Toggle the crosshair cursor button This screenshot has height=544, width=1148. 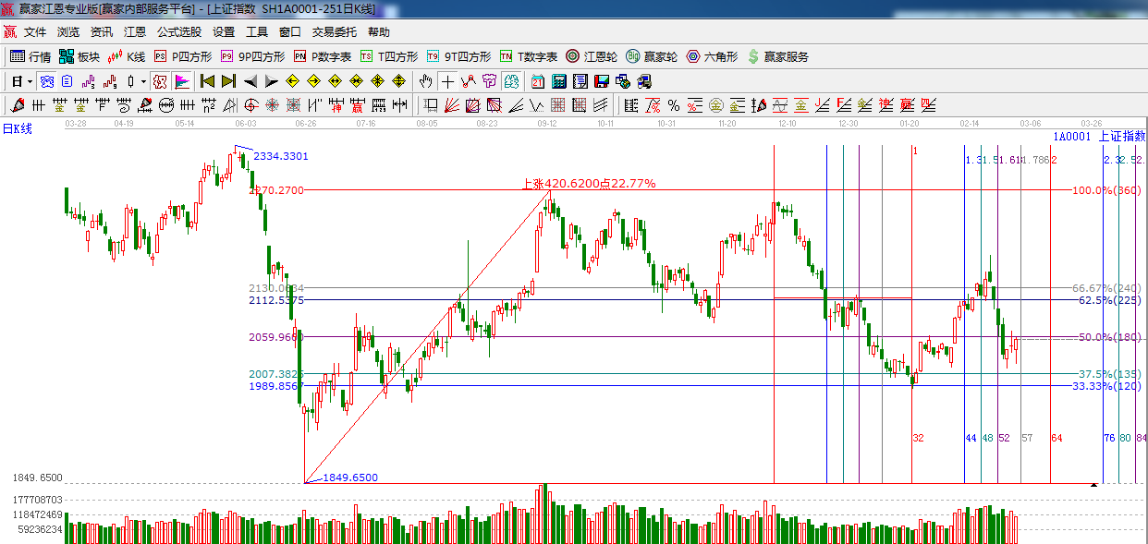pyautogui.click(x=447, y=81)
